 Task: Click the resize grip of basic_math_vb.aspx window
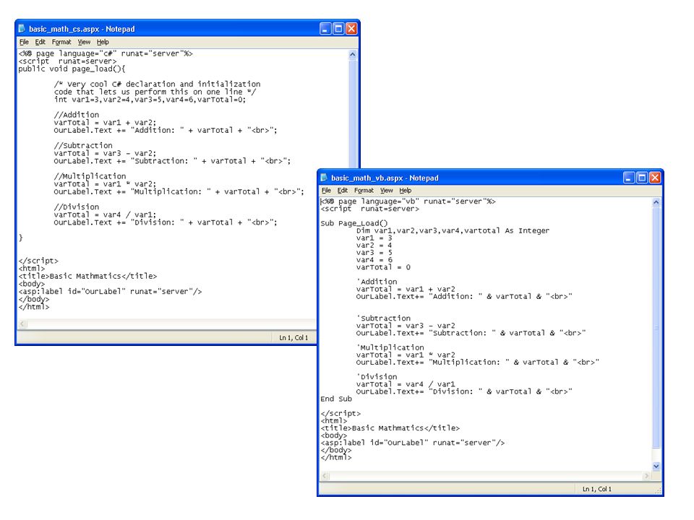(657, 490)
